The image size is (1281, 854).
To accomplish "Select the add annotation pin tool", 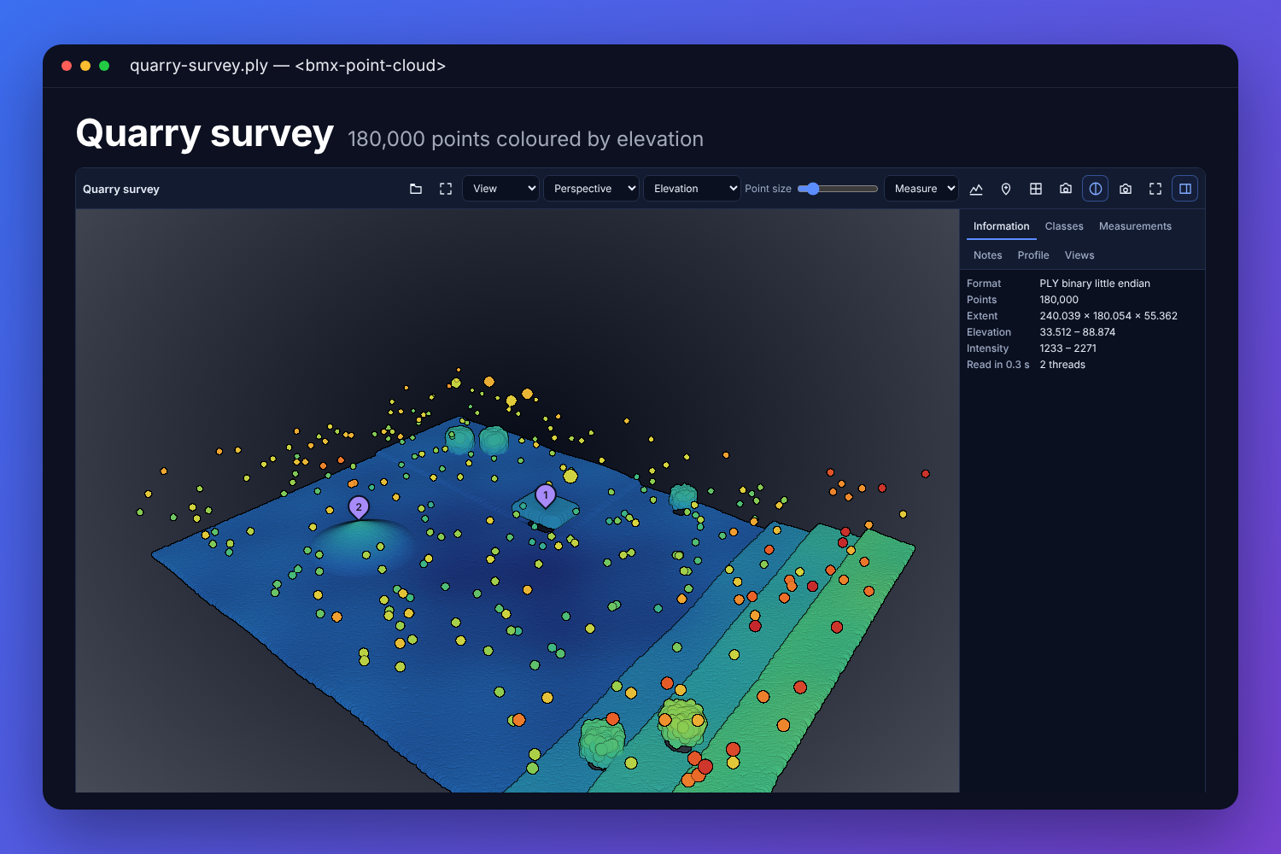I will pyautogui.click(x=1006, y=189).
